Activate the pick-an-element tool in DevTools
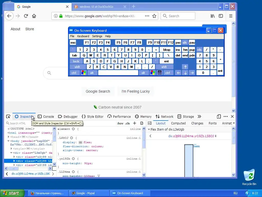262x197 pixels. pyautogui.click(x=8, y=117)
